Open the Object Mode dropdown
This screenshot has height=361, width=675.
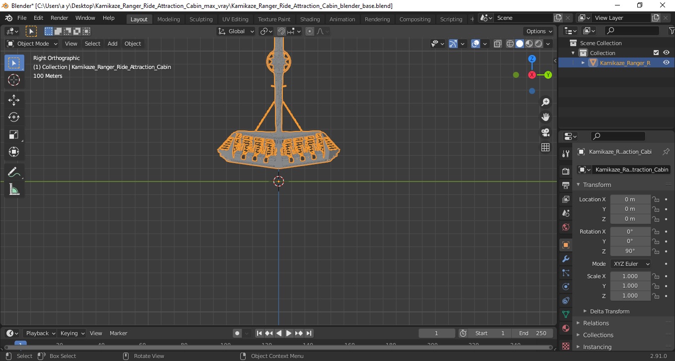click(x=33, y=44)
